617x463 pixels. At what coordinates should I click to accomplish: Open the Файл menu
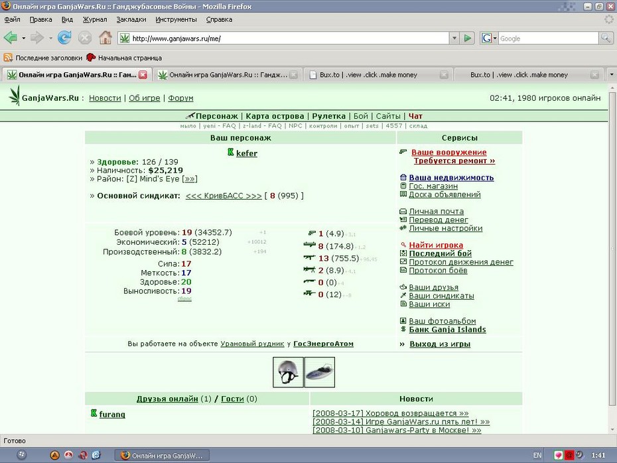[12, 19]
